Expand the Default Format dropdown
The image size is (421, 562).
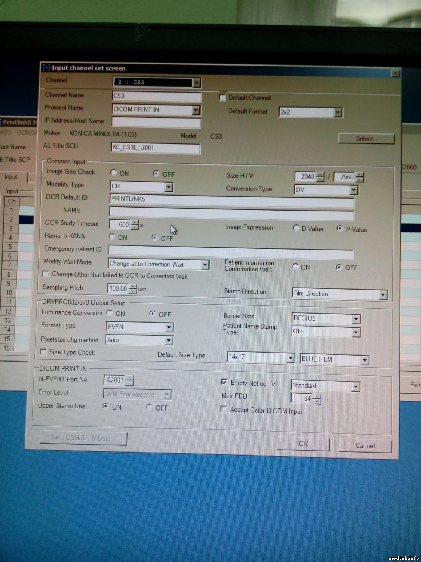click(338, 112)
